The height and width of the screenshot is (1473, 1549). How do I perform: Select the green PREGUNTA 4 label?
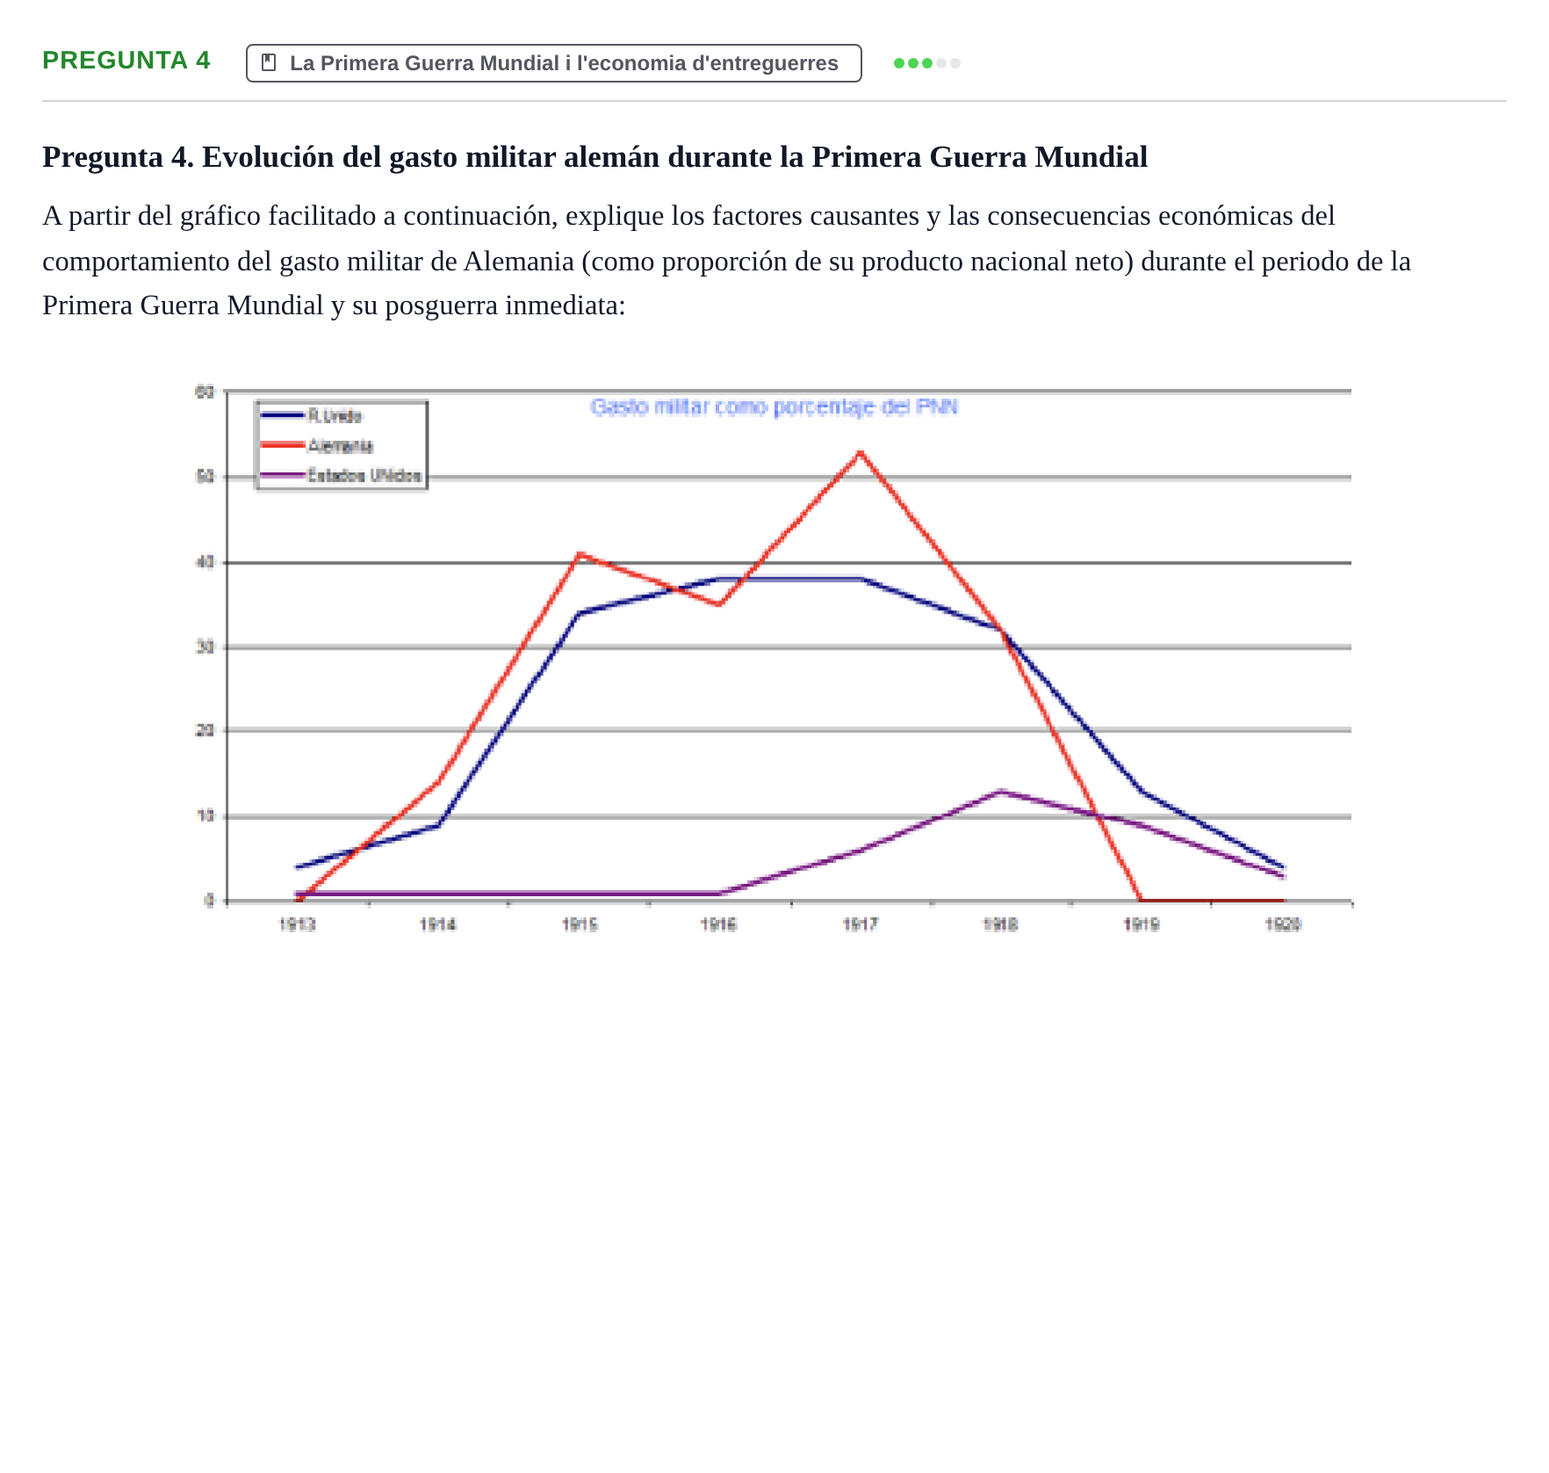point(126,61)
